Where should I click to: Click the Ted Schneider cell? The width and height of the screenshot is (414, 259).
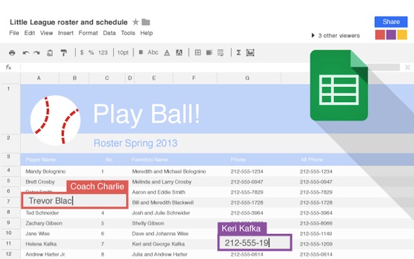point(42,213)
